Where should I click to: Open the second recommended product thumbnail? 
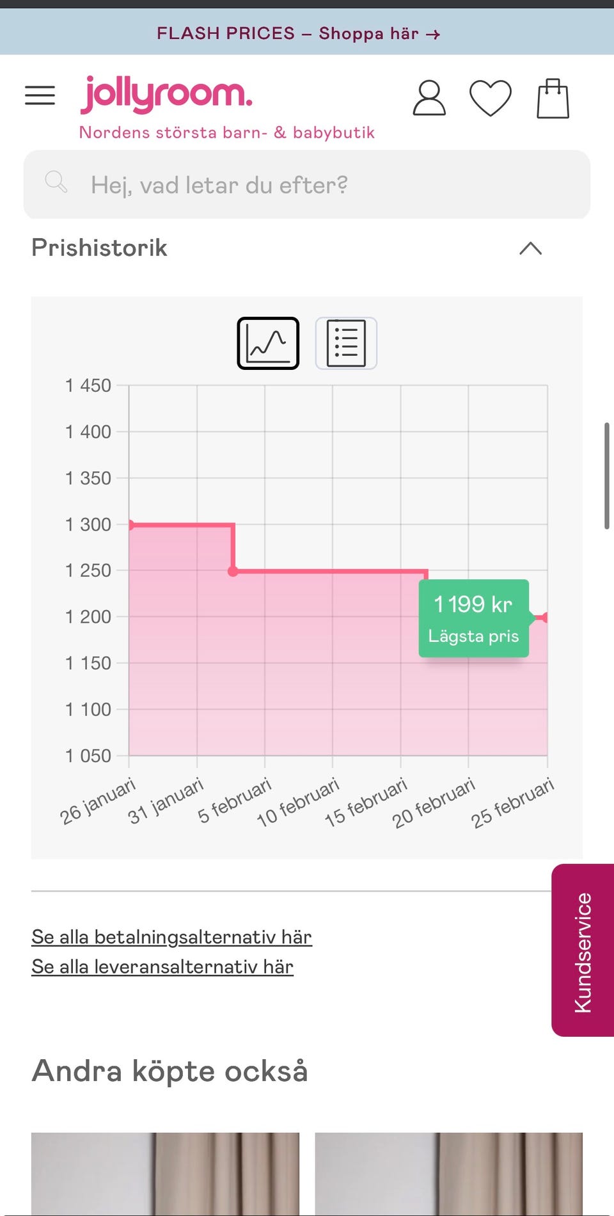(x=448, y=1174)
